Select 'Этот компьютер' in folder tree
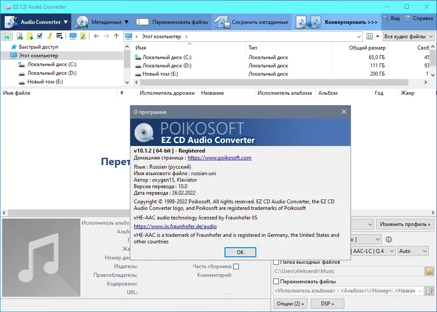 pos(39,56)
